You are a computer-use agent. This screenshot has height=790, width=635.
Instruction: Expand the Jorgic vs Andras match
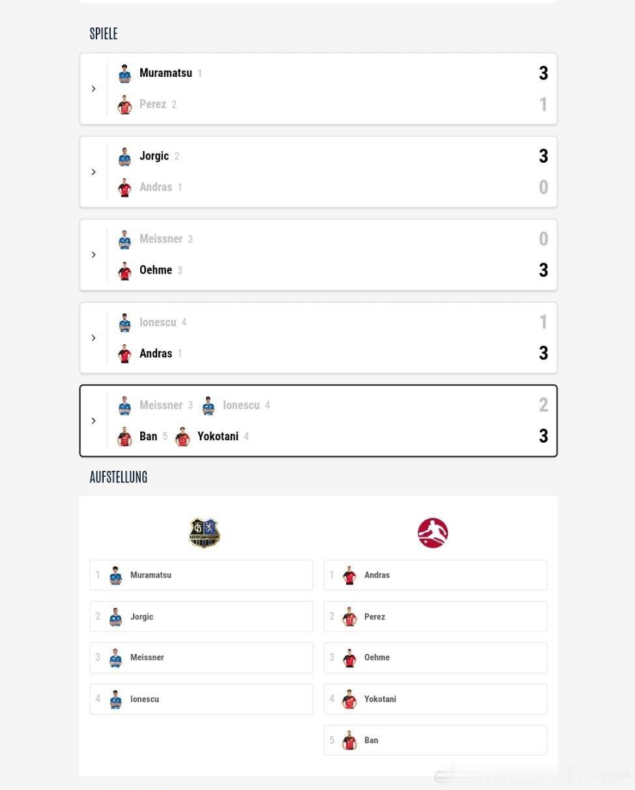click(x=93, y=172)
